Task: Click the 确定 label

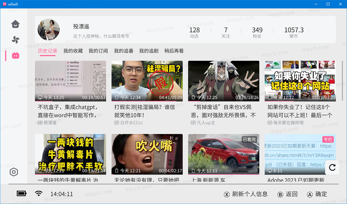Action: click(321, 194)
